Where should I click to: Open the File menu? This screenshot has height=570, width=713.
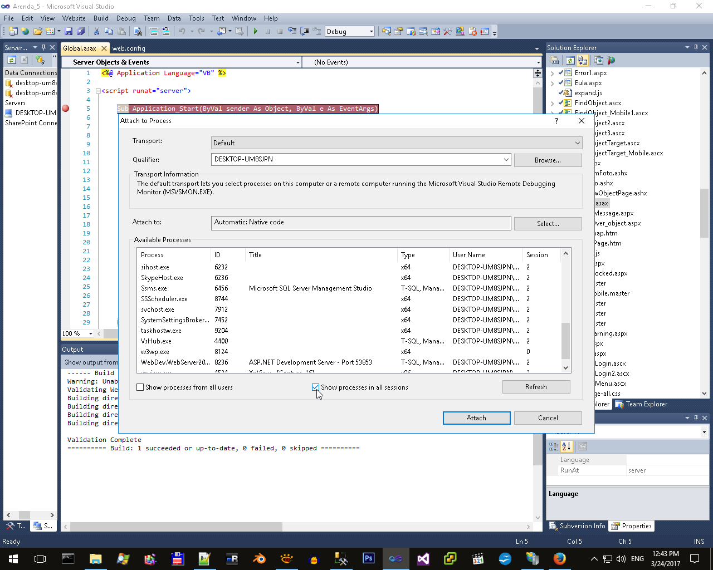point(9,18)
